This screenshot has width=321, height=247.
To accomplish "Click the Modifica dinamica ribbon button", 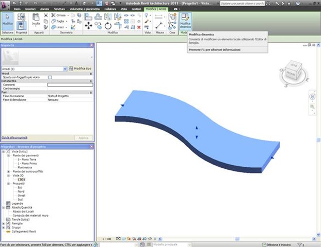I will point(185,21).
